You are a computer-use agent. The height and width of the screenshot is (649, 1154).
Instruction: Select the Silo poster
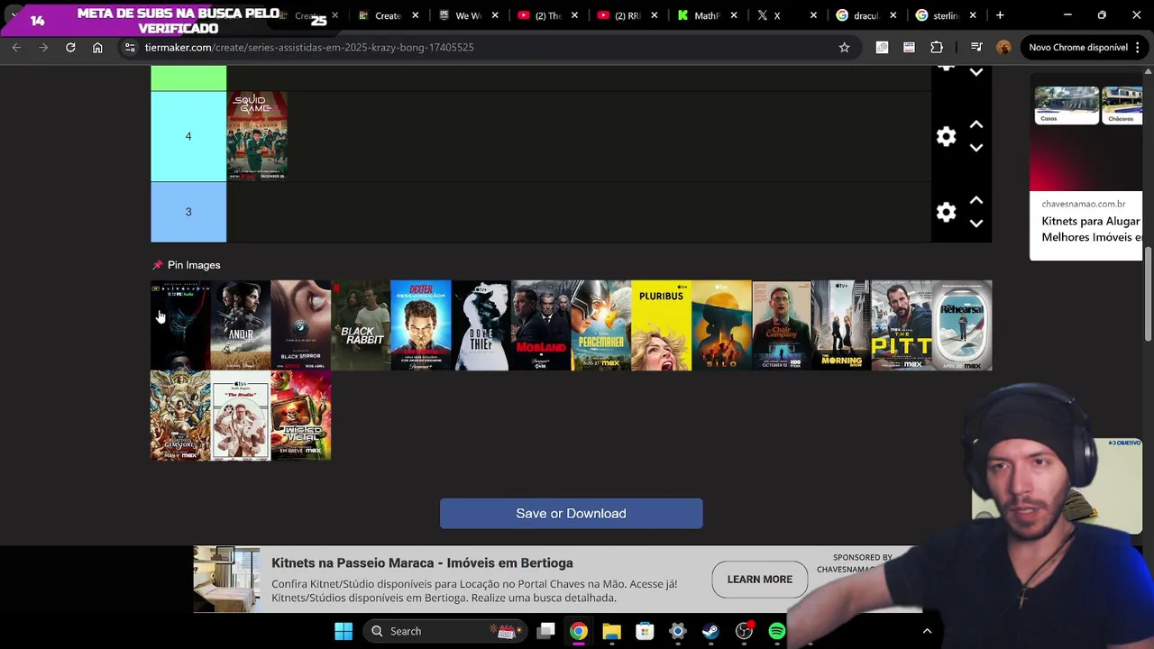[721, 325]
